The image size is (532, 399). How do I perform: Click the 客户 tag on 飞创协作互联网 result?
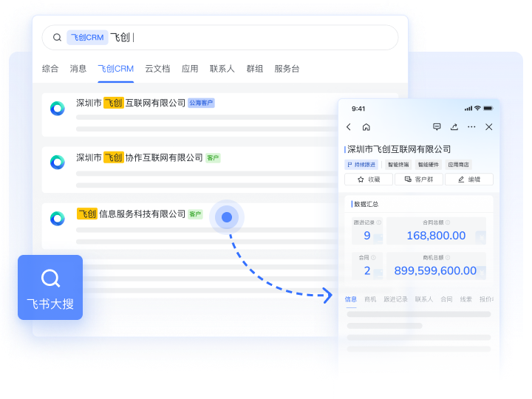click(213, 158)
